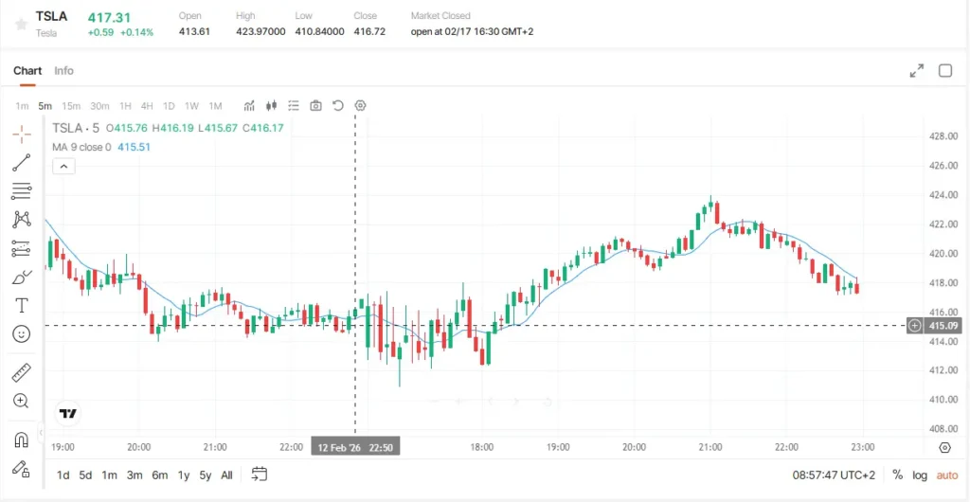Open candlestick chart type selector

(x=271, y=106)
